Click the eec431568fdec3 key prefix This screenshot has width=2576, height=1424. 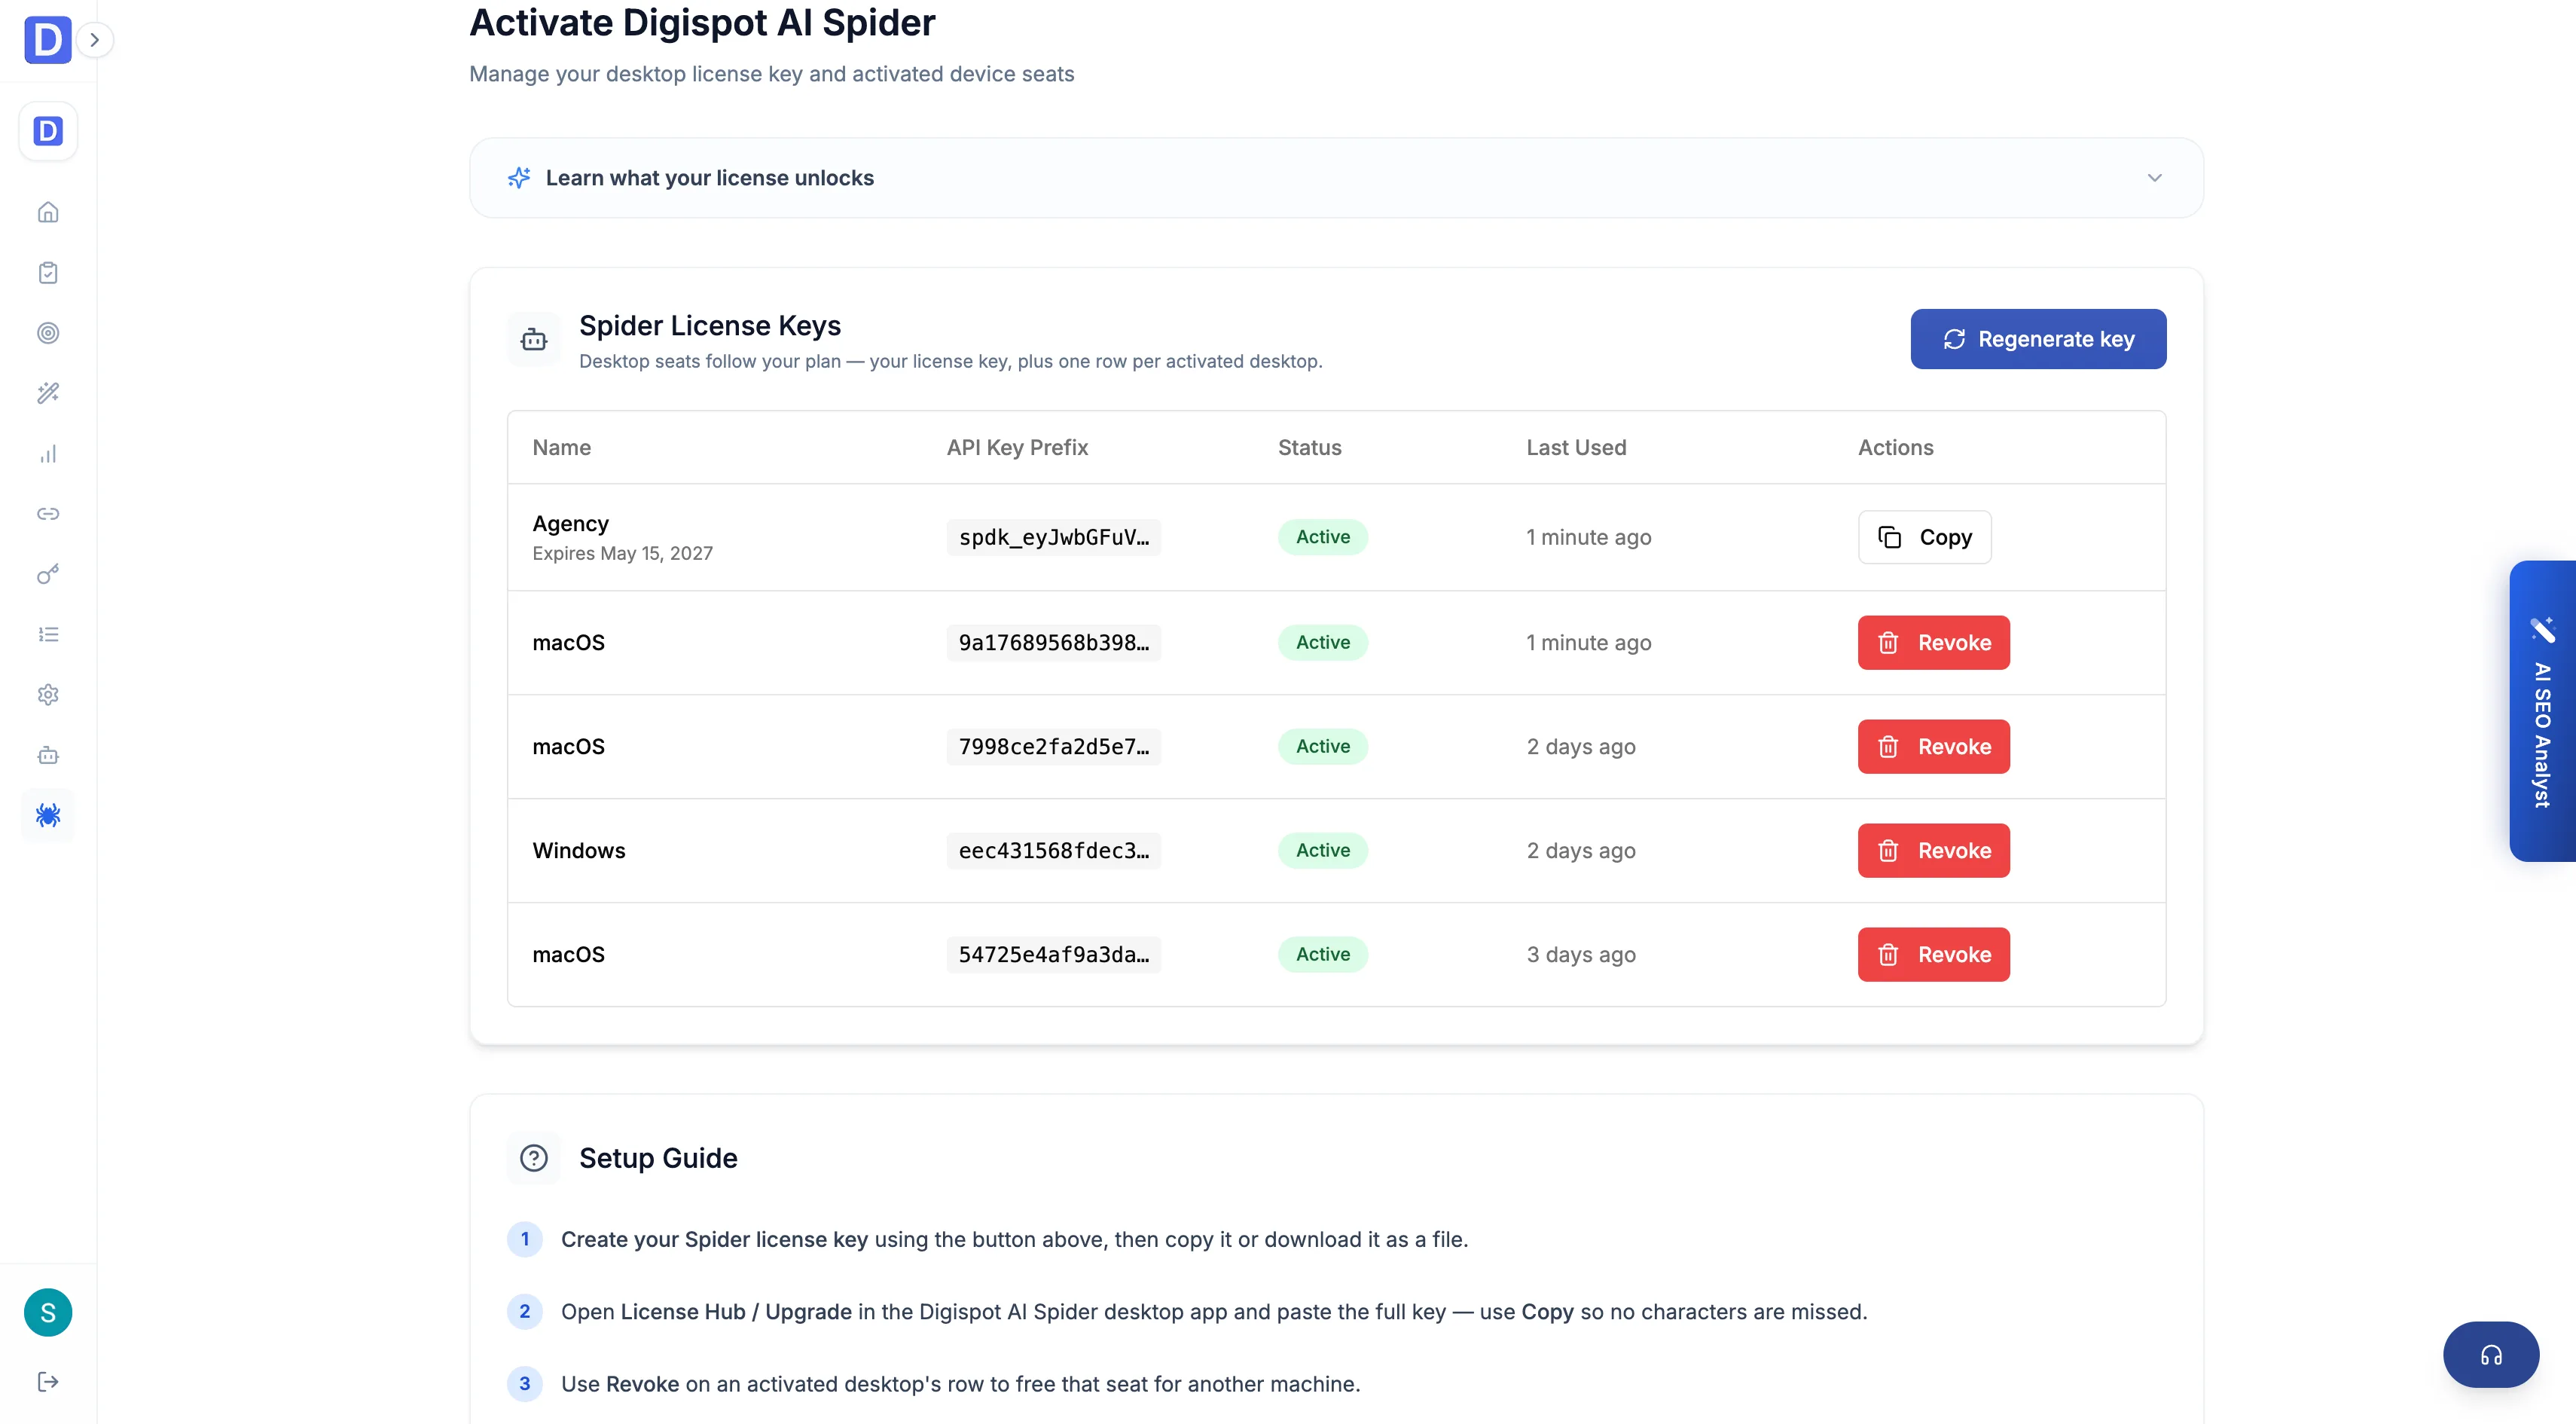1054,850
